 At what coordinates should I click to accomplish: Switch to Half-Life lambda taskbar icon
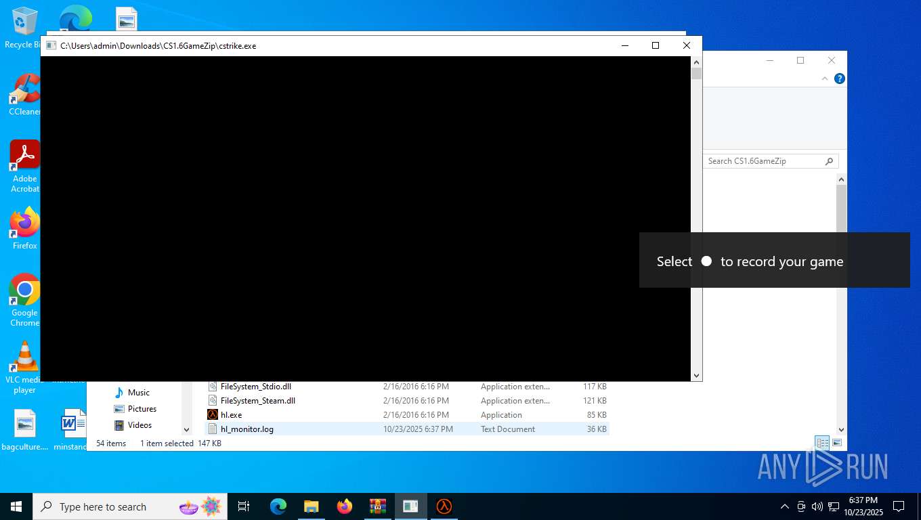click(444, 506)
